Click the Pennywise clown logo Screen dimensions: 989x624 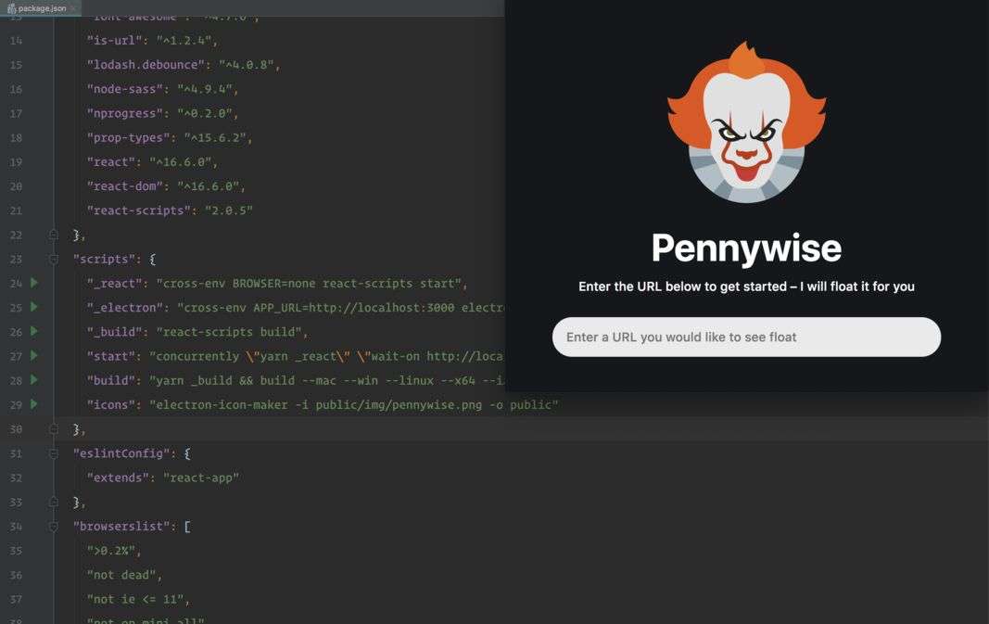[747, 121]
